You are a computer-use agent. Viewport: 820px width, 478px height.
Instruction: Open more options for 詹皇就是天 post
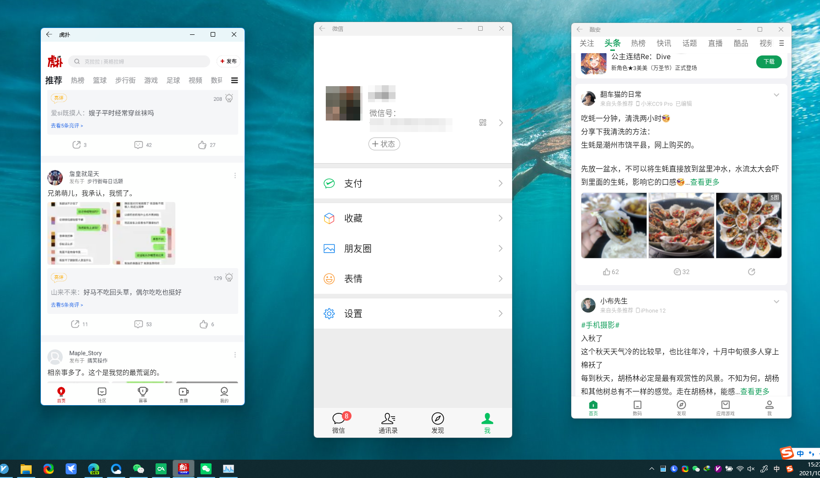pos(235,176)
